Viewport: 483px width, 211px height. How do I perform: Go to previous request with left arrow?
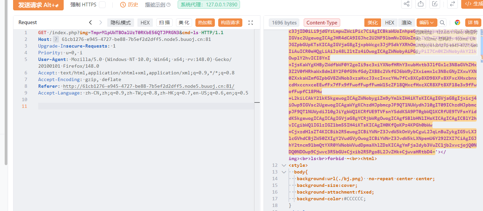coord(90,22)
